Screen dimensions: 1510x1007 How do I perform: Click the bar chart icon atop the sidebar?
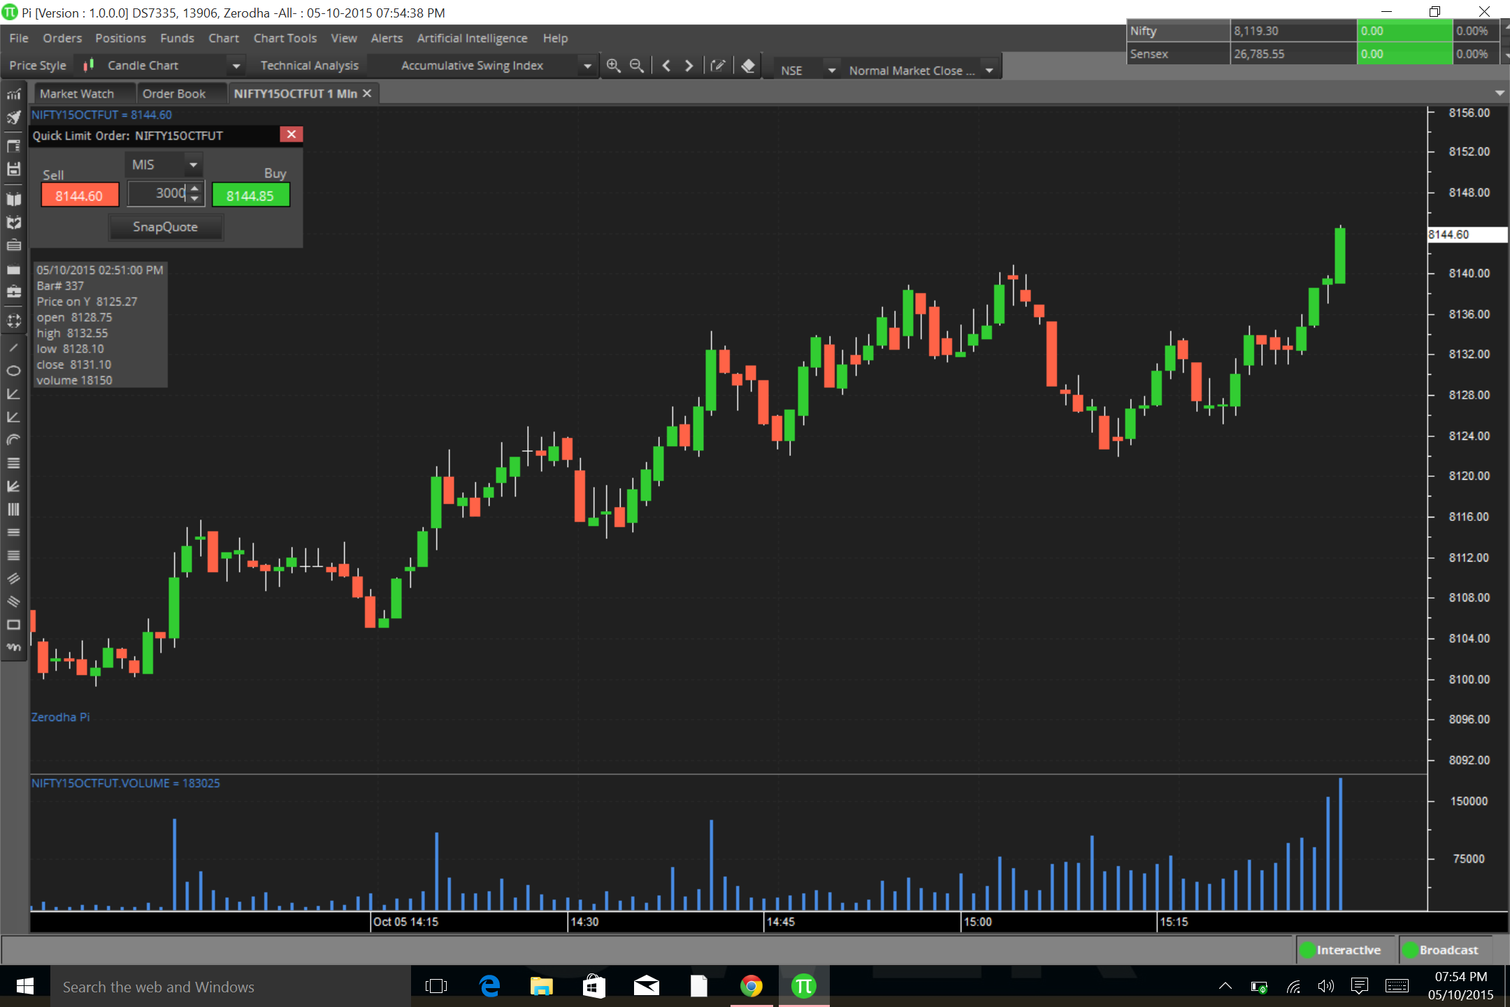[x=13, y=94]
